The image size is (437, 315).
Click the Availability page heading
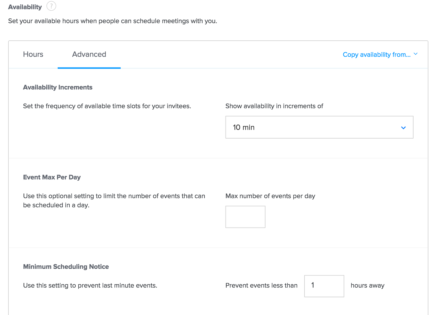coord(25,7)
